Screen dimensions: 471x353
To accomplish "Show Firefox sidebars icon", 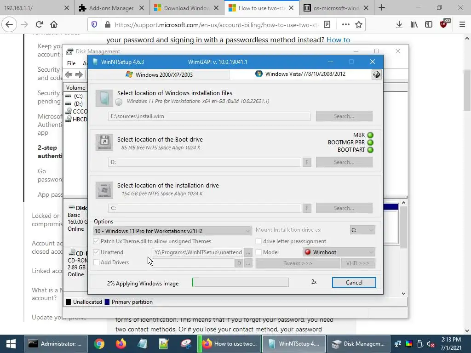I will click(x=429, y=25).
